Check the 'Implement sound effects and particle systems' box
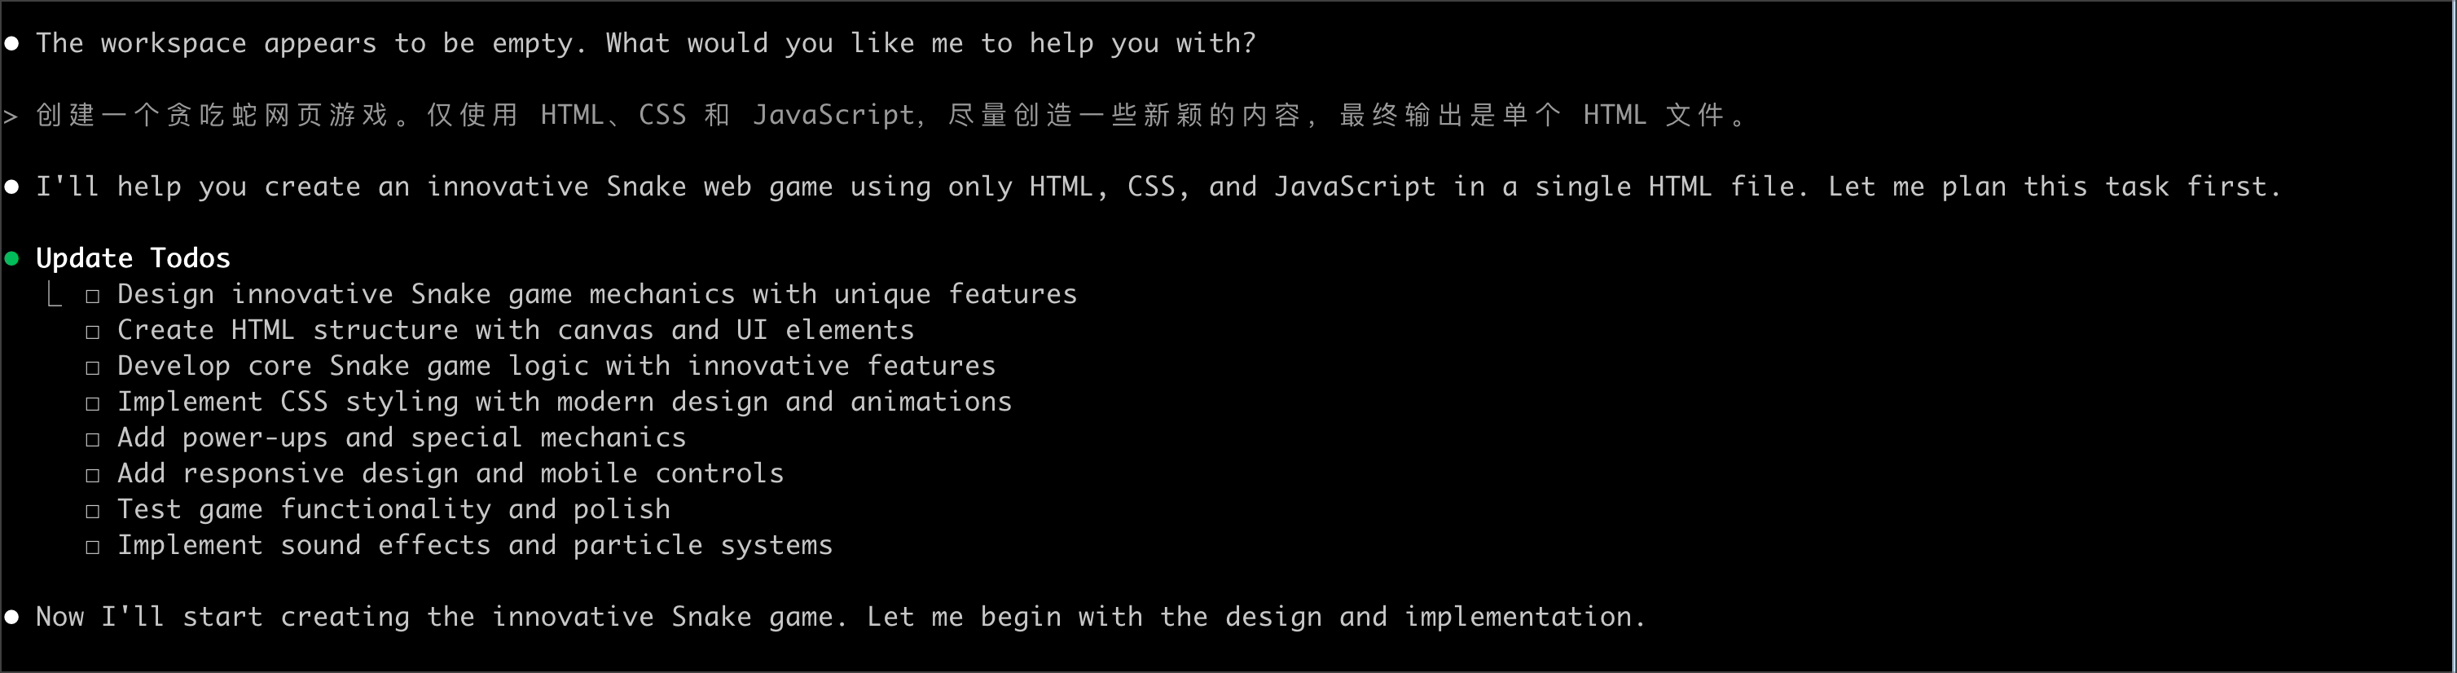The height and width of the screenshot is (673, 2457). 93,547
